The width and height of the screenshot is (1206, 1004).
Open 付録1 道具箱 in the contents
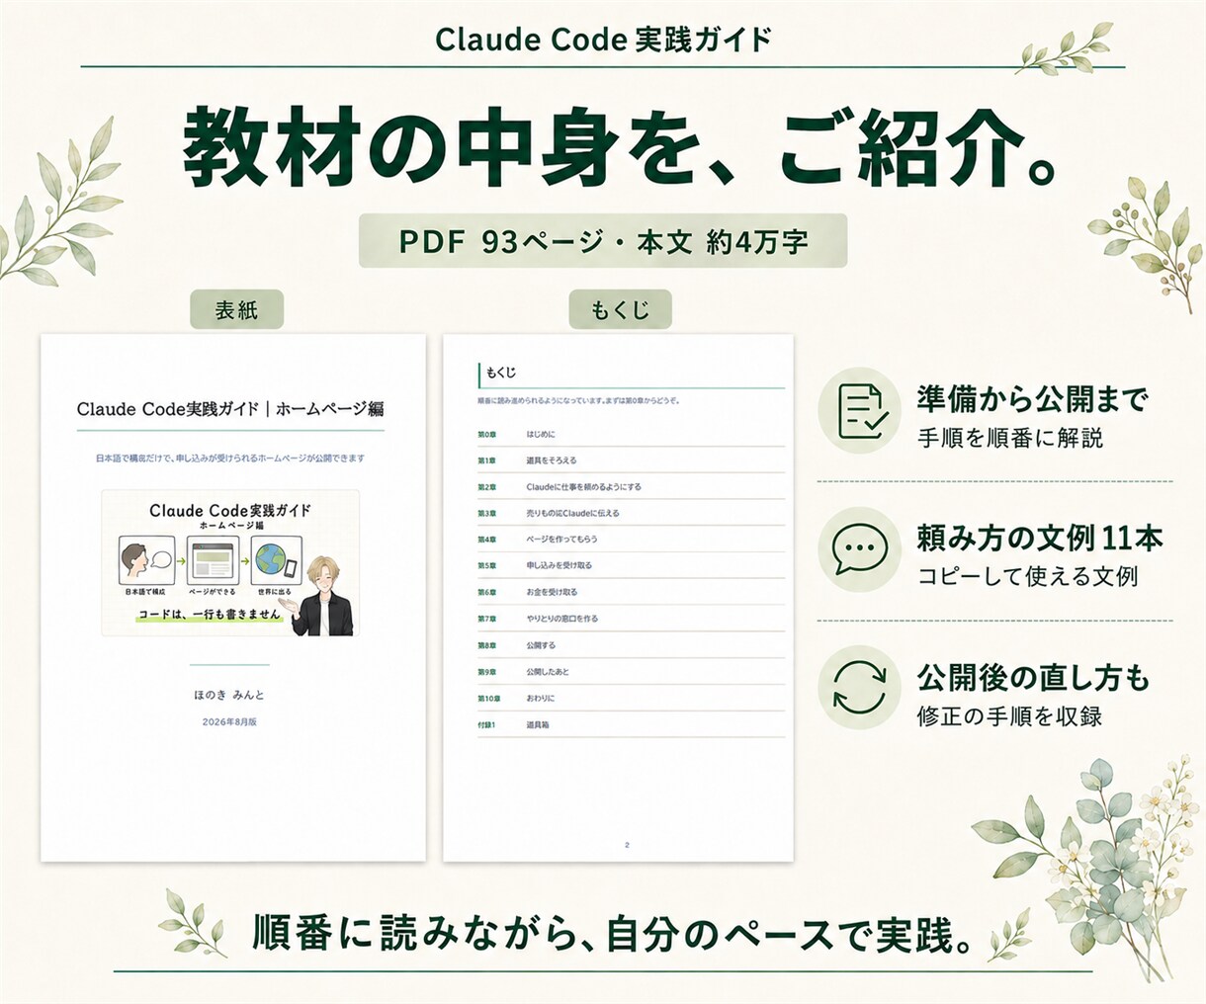[631, 724]
